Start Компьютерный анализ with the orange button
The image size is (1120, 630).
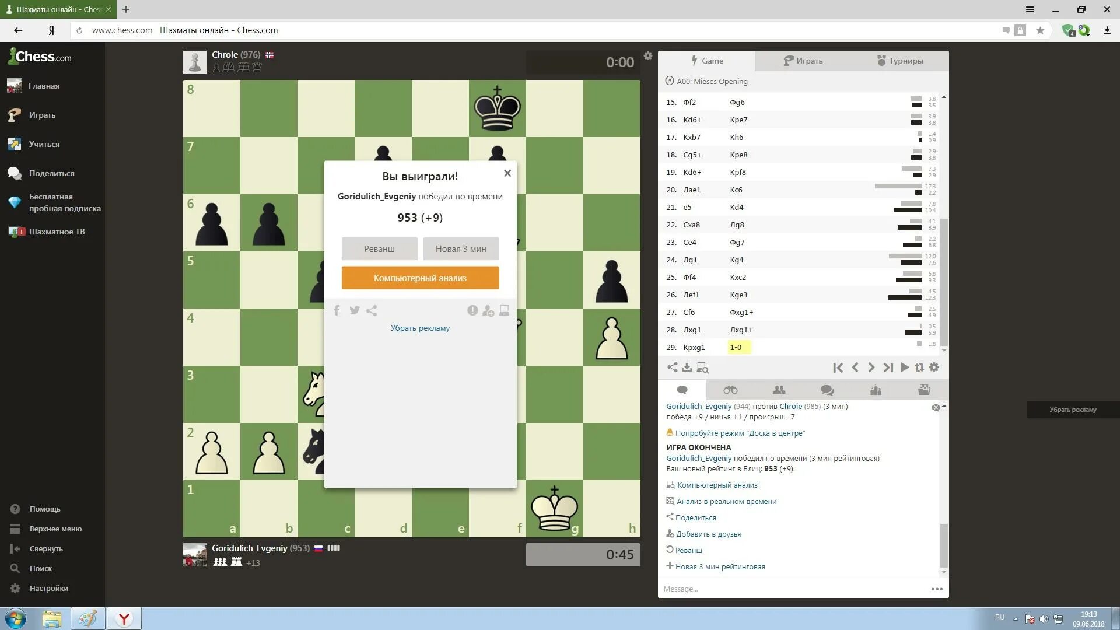420,278
